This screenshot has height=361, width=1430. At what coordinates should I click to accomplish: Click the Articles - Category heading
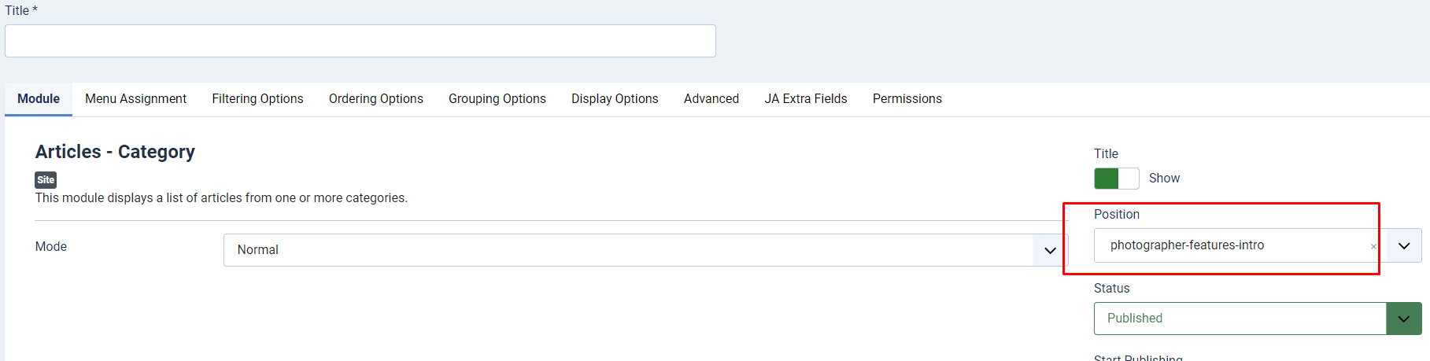pos(115,152)
